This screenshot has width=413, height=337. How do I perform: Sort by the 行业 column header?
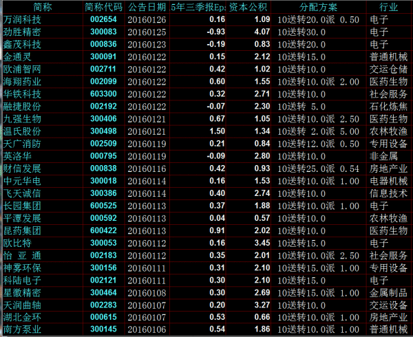pos(388,7)
